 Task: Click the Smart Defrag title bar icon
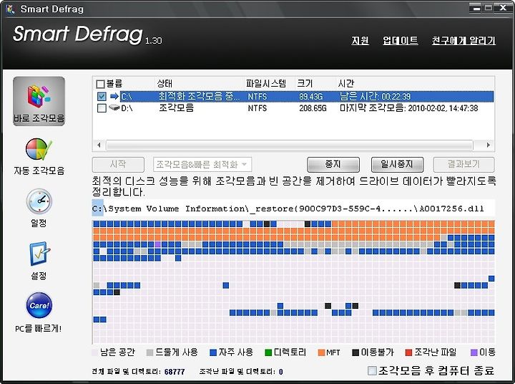(10, 9)
